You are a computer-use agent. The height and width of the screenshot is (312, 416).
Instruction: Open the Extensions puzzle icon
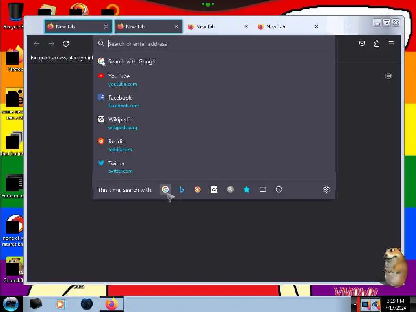(x=377, y=43)
